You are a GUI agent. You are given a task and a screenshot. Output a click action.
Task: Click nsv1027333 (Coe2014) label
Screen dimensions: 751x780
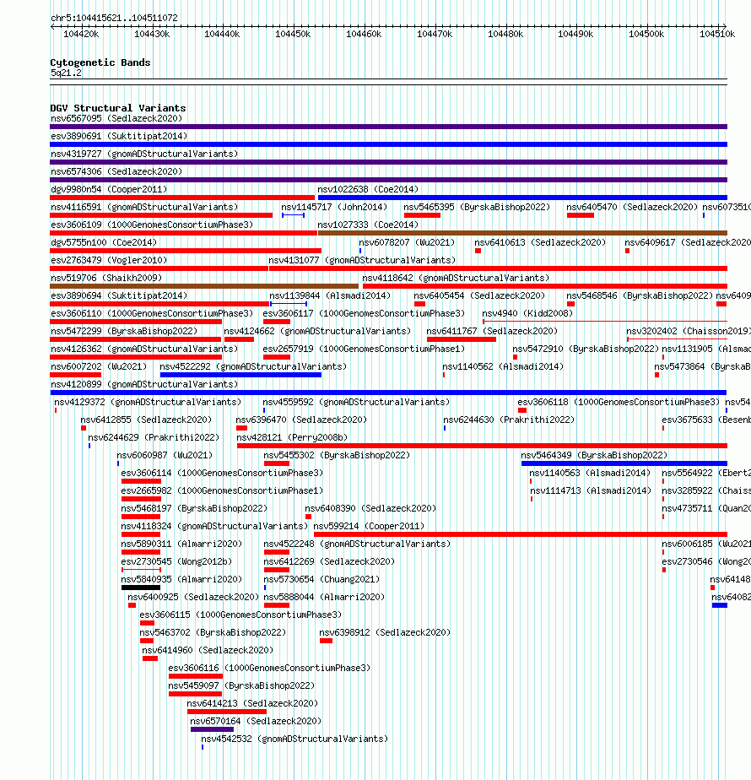click(x=368, y=225)
